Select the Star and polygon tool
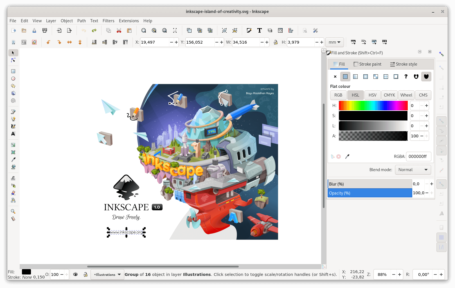The height and width of the screenshot is (288, 455). click(13, 86)
